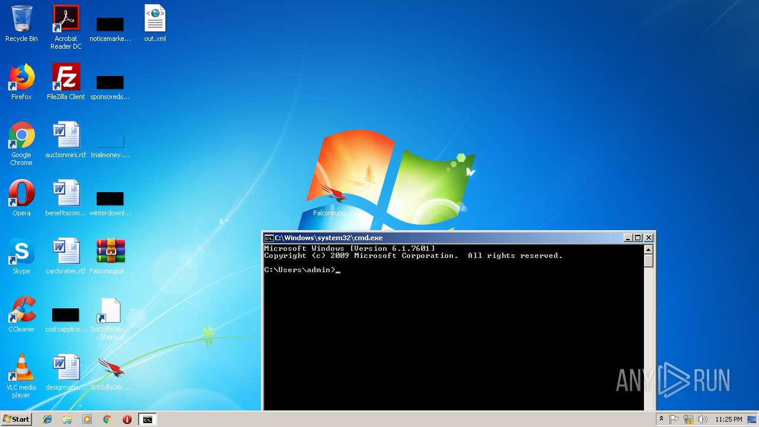Click the cmd window scrollbar thumb
759x427 pixels.
649,261
